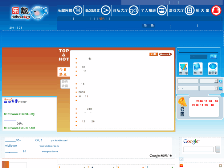Open the vivilover ad link
Screen dimensions: 224x168
pos(14,146)
